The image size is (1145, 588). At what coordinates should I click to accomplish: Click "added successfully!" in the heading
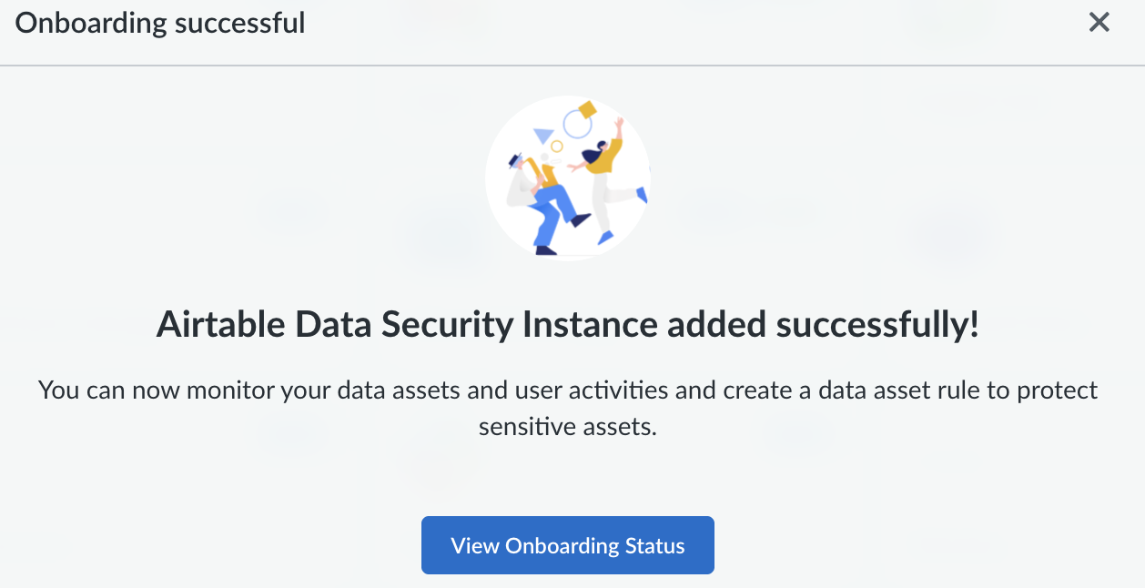click(823, 325)
